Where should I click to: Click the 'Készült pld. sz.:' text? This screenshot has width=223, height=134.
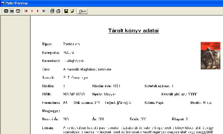[174, 94]
